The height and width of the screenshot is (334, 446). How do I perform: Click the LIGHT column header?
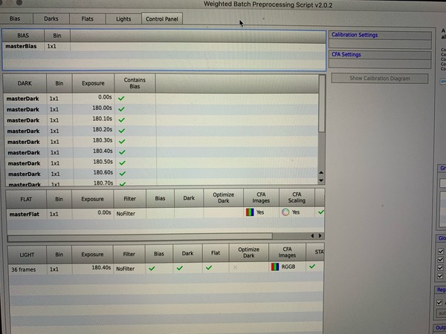point(27,255)
